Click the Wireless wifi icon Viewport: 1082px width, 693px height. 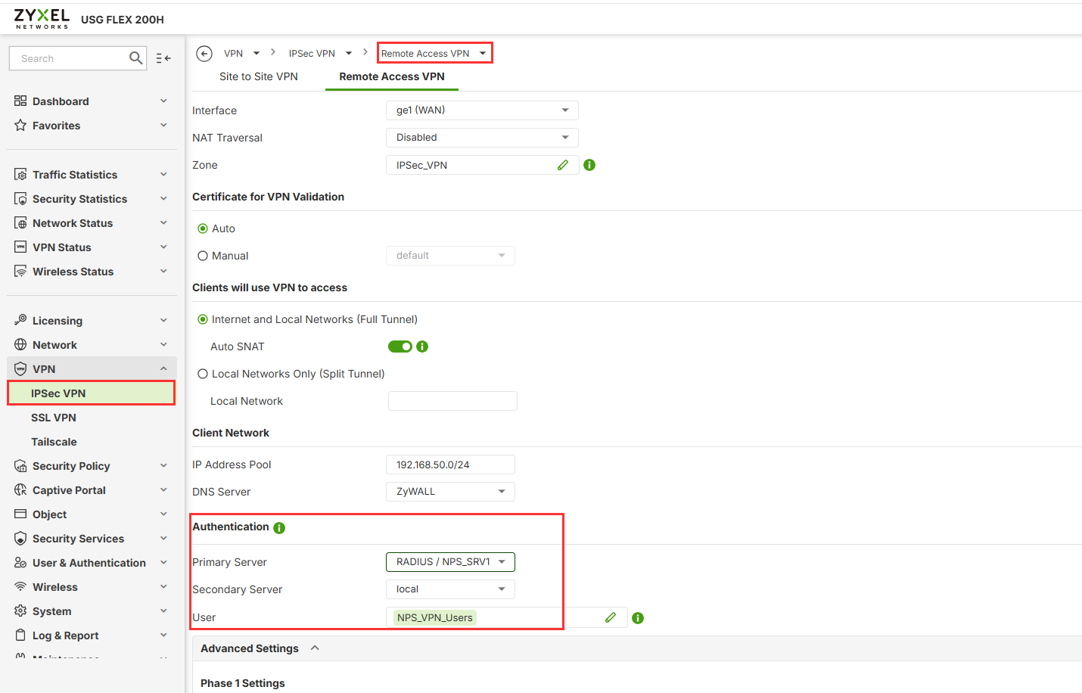click(20, 587)
